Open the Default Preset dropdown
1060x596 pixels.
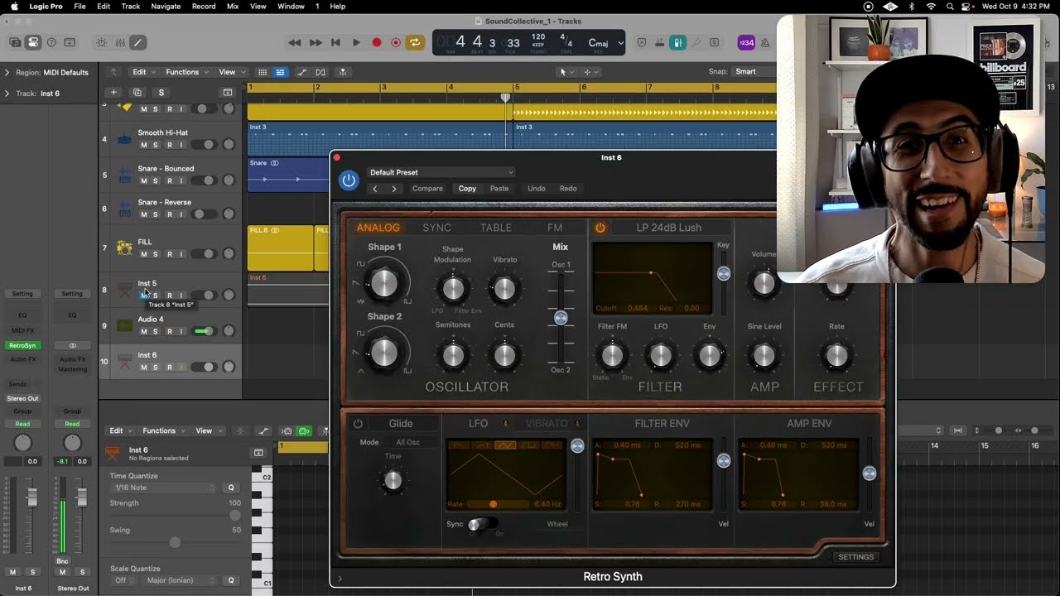click(441, 172)
